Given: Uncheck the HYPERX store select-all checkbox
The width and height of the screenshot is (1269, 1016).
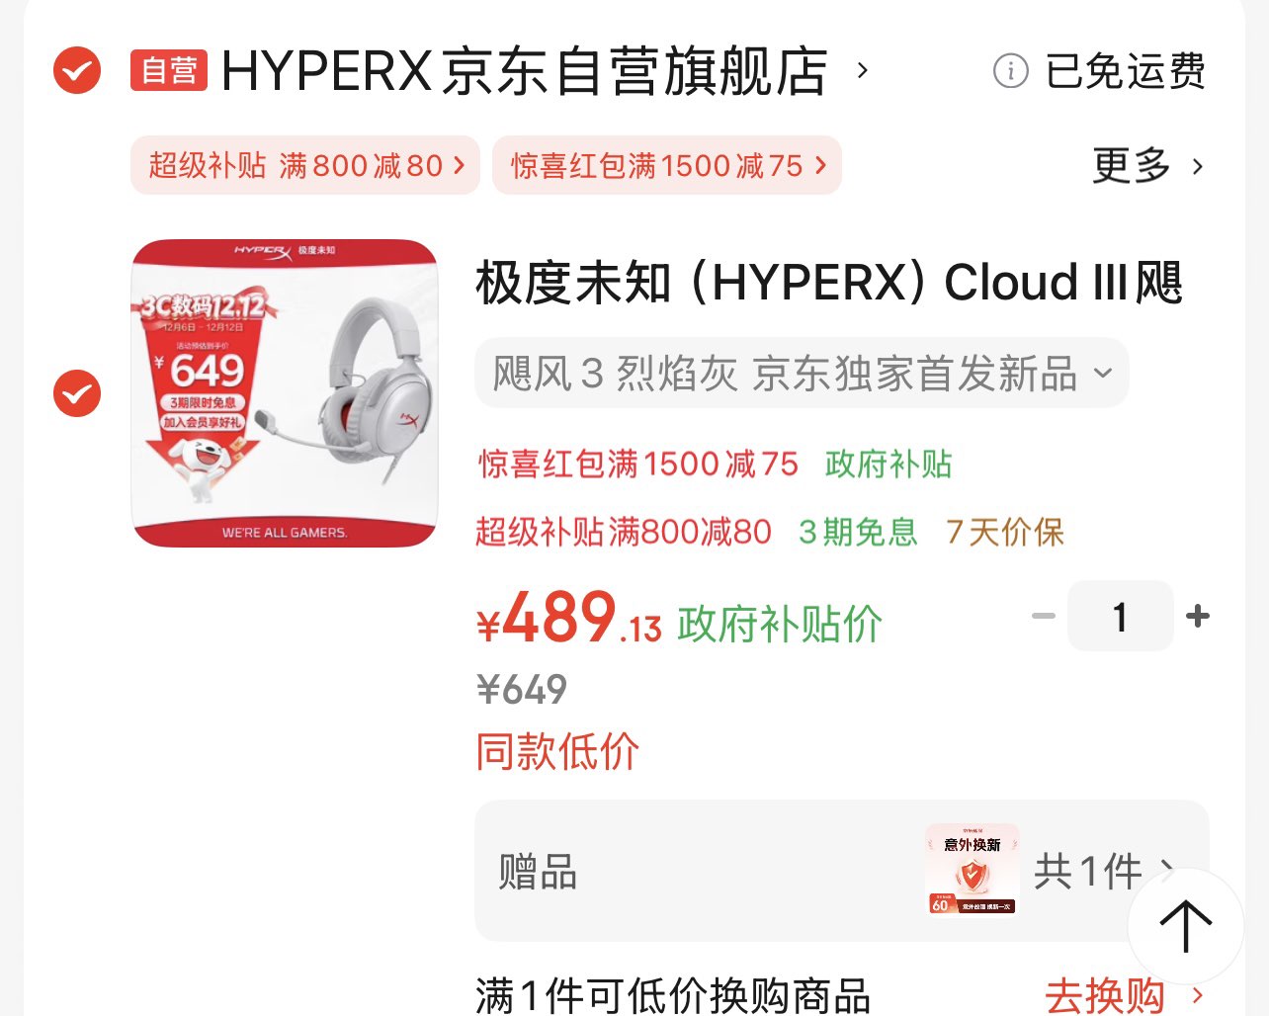Looking at the screenshot, I should pos(77,71).
